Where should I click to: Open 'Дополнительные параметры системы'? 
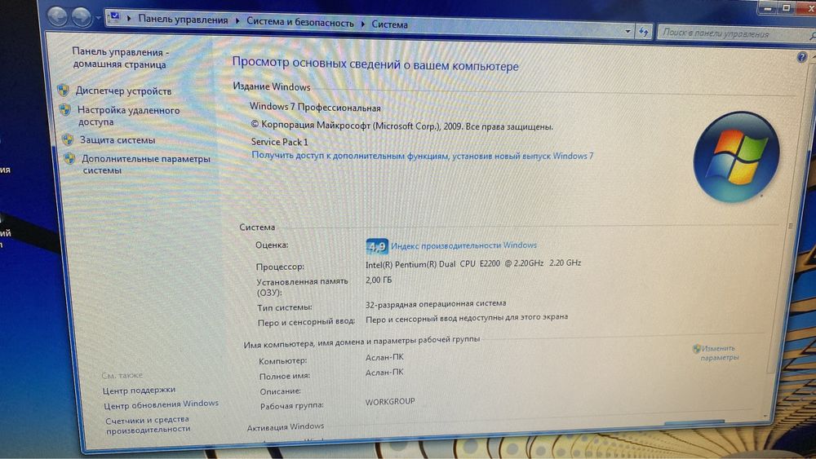click(x=146, y=164)
